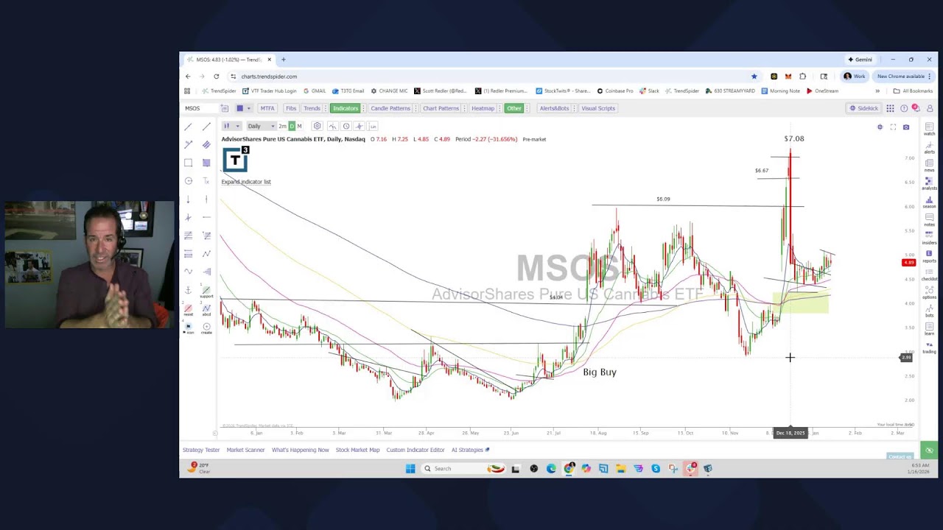Open What's Happening Now tab
Screen dimensions: 943x530
tap(300, 450)
